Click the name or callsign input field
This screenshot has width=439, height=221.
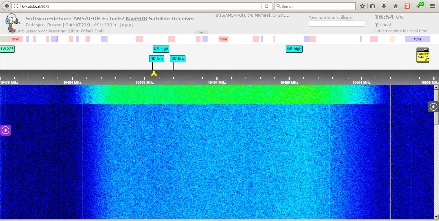click(337, 23)
